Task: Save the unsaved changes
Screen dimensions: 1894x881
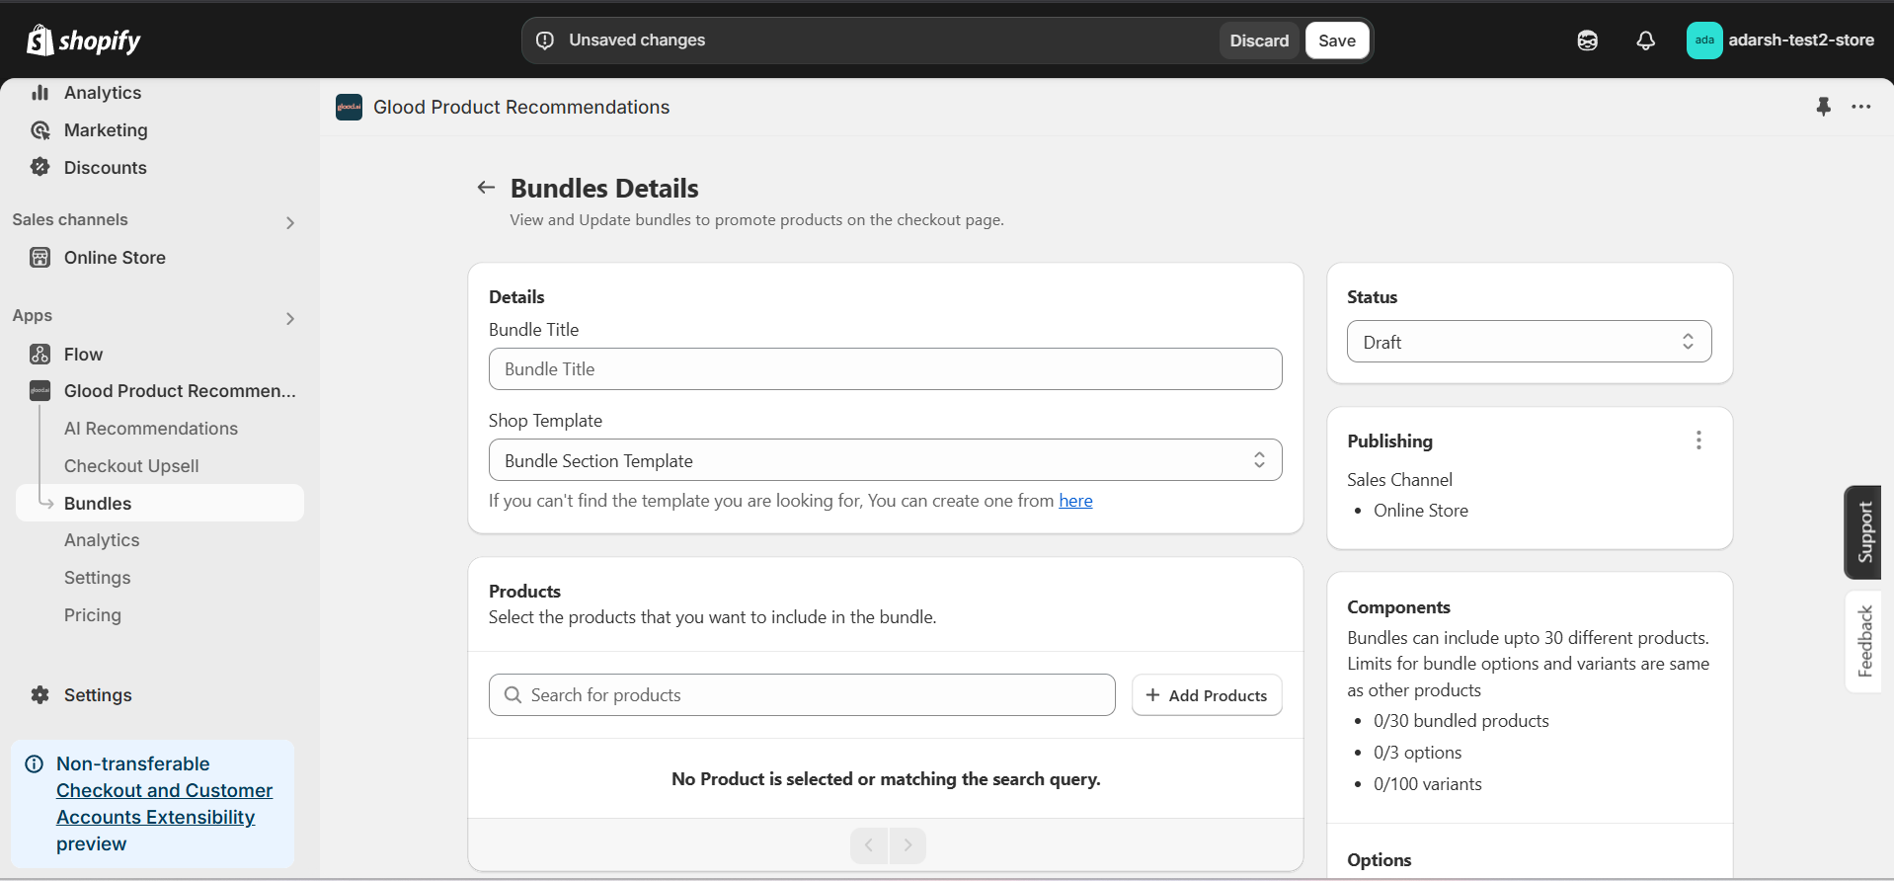Action: 1337,40
